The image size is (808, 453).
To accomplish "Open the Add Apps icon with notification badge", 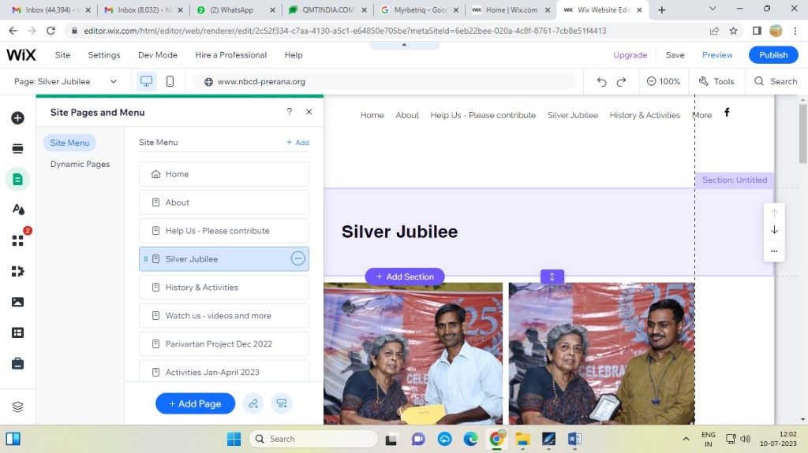I will (x=17, y=240).
